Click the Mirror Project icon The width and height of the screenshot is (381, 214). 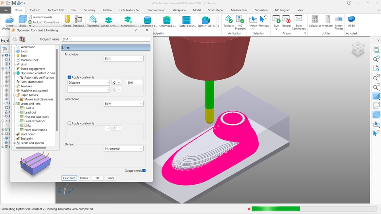point(339,22)
